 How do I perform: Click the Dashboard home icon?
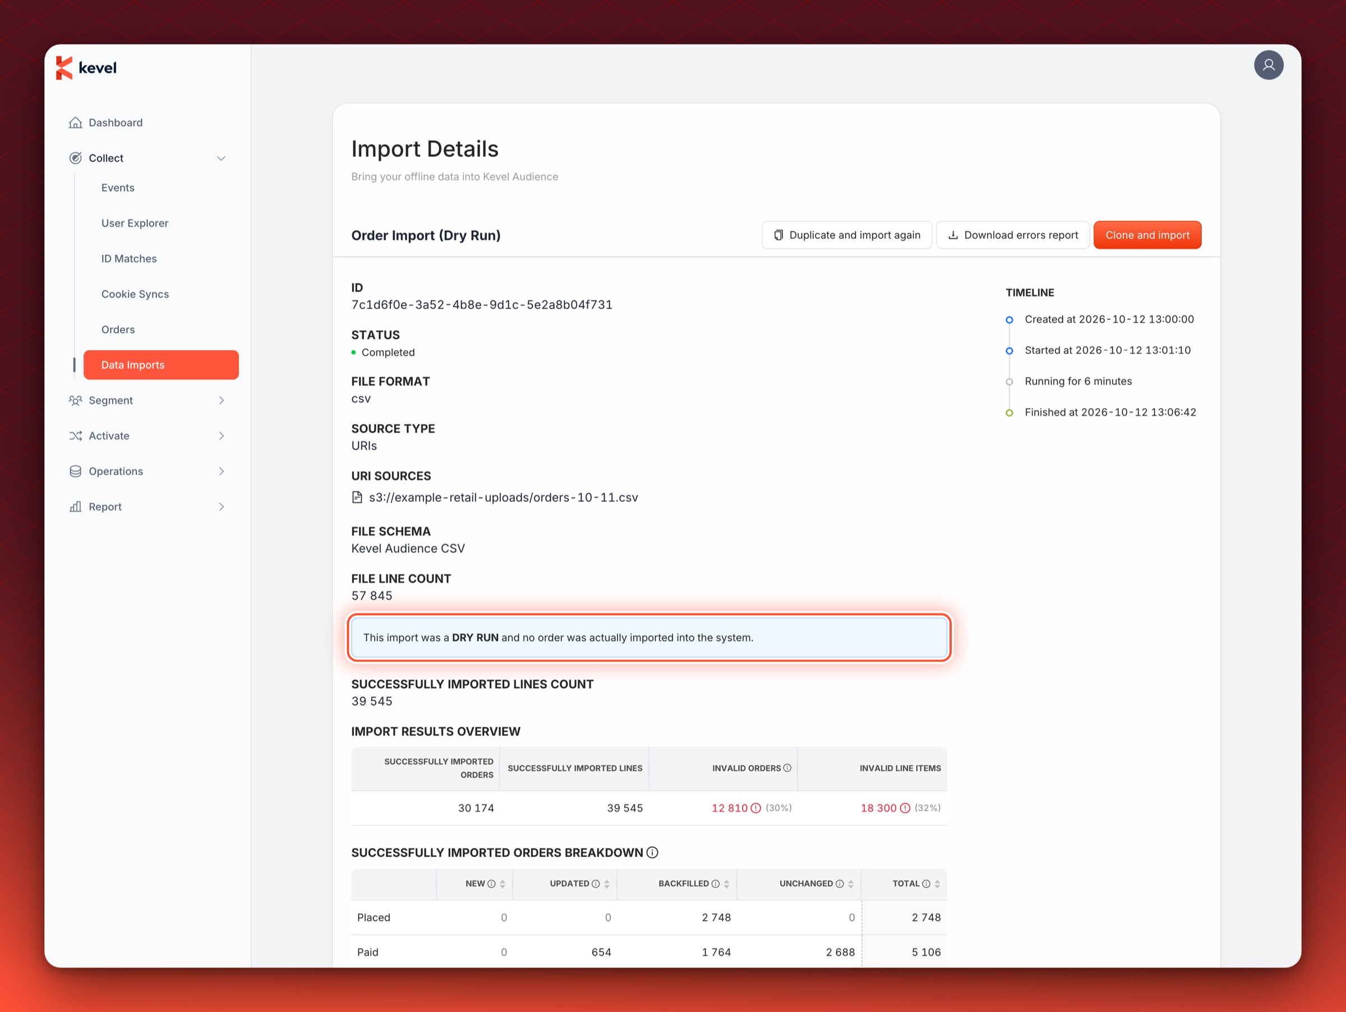tap(76, 123)
